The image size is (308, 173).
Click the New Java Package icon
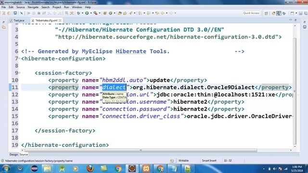tap(105, 13)
